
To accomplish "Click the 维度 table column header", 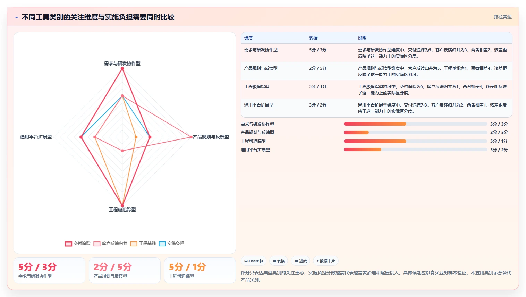I will pyautogui.click(x=248, y=38).
